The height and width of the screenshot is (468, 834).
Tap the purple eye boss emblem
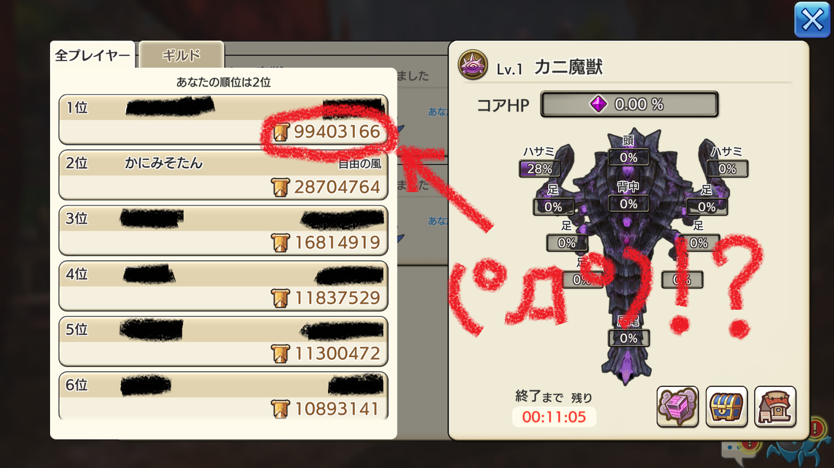tap(473, 64)
